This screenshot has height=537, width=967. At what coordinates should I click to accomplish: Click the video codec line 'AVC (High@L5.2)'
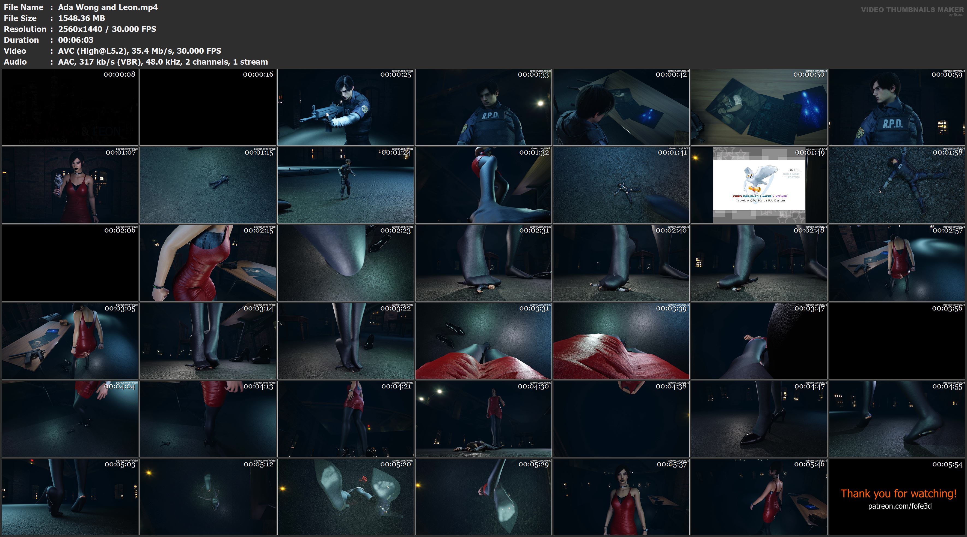(140, 51)
